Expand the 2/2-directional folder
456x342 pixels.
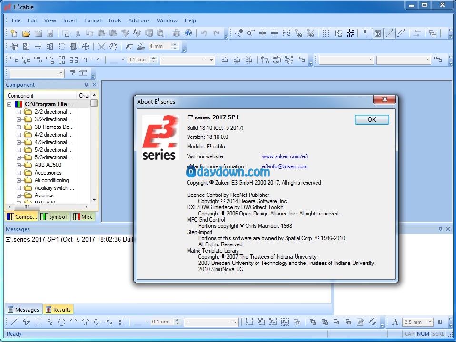(x=19, y=112)
